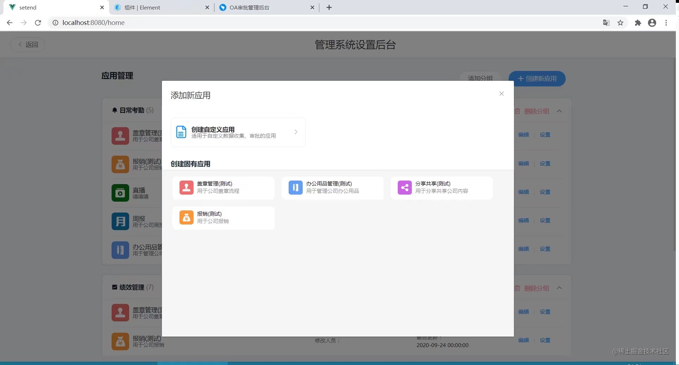Select 分享共享(测试) app card
679x365 pixels.
click(x=442, y=188)
